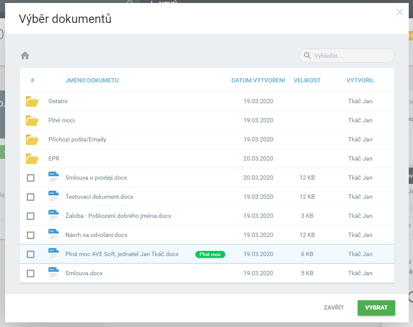Sort by Datum vytvoření column header
The width and height of the screenshot is (413, 327).
coord(258,80)
